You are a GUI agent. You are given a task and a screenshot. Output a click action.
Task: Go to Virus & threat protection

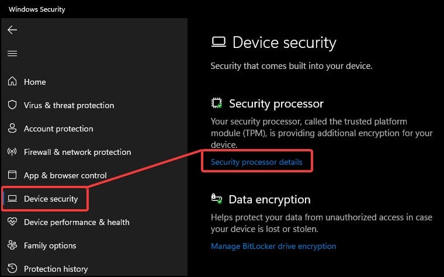pos(69,105)
